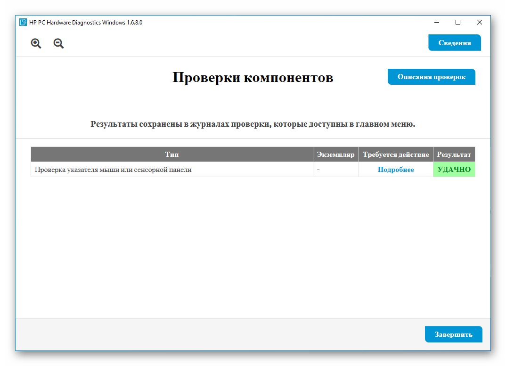Select the Результат column header
The image size is (506, 366).
(454, 155)
